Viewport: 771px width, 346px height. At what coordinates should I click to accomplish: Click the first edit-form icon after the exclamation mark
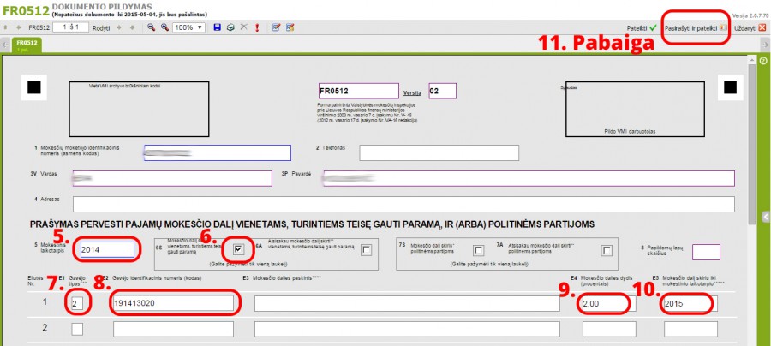pos(276,27)
